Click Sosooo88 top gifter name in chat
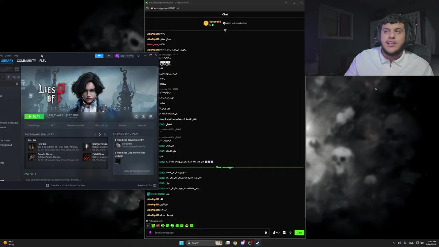This screenshot has width=439, height=247. pos(215,22)
